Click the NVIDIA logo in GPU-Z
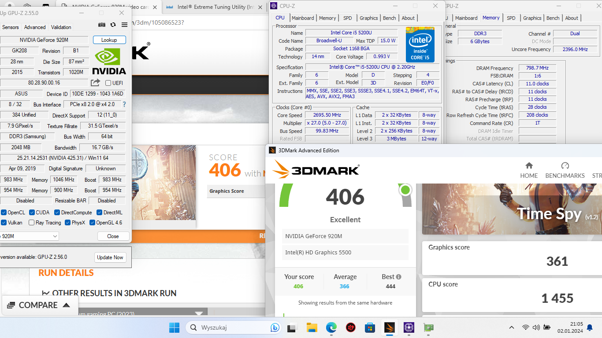The width and height of the screenshot is (602, 338). [x=109, y=62]
